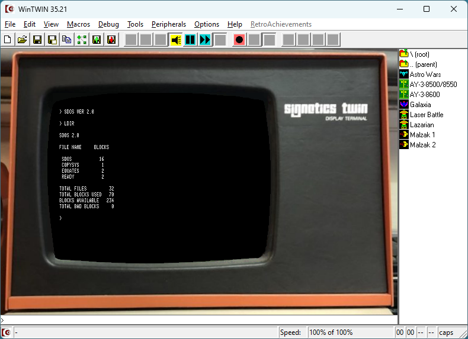This screenshot has width=468, height=339.
Task: Select Laser Battle in the sidebar
Action: (421, 115)
